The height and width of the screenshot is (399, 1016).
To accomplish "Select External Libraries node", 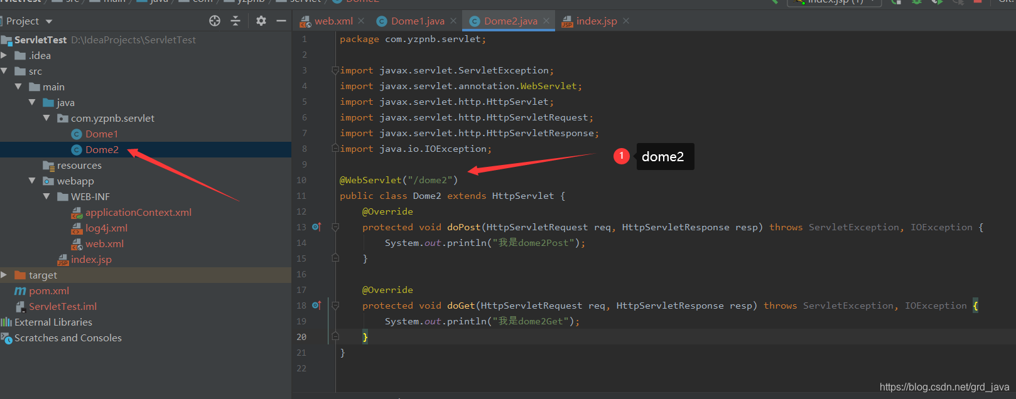I will click(53, 322).
